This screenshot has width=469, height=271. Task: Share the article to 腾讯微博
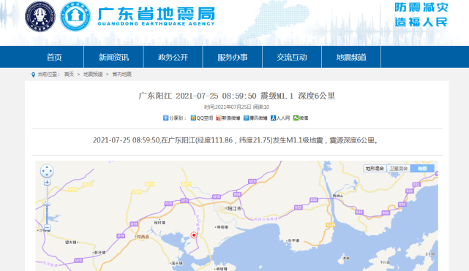255,118
